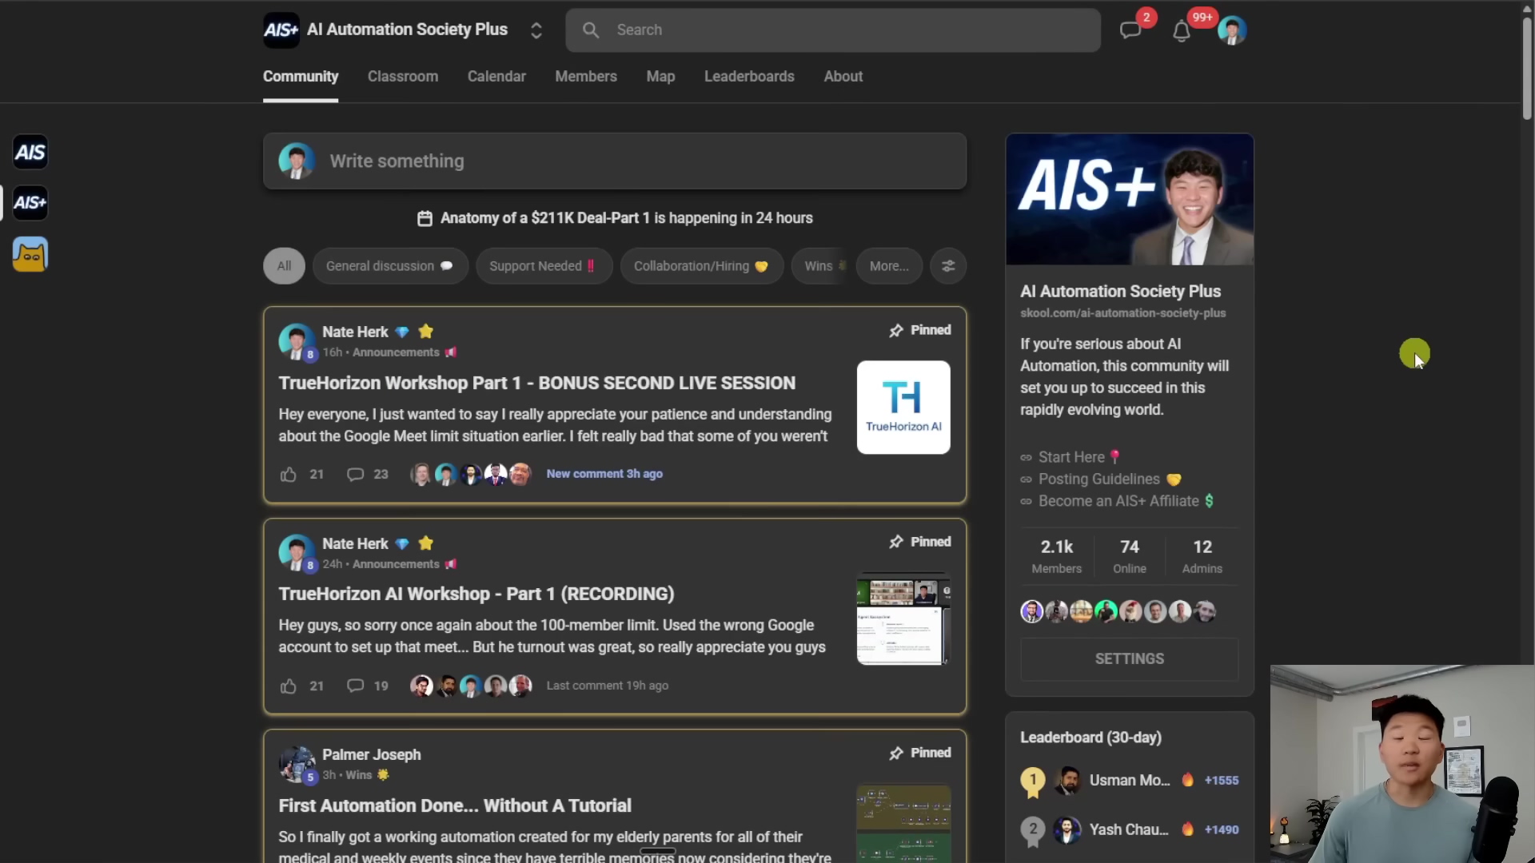Click the Search input field

pos(833,30)
